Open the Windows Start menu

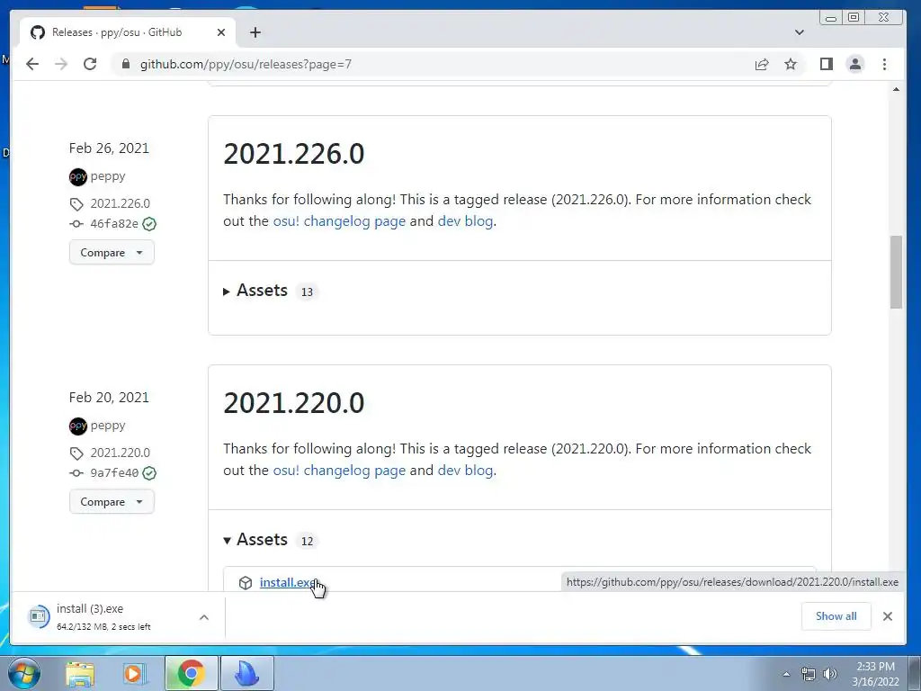[23, 673]
